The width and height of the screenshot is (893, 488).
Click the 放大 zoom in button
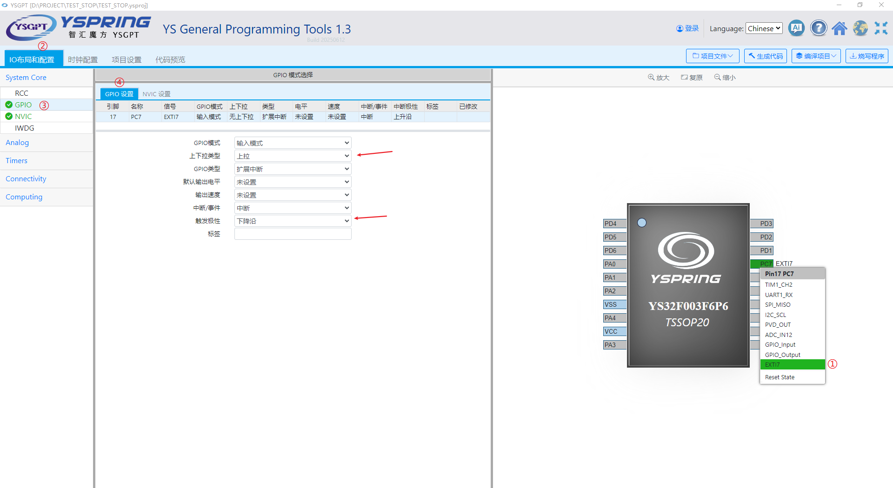click(659, 78)
